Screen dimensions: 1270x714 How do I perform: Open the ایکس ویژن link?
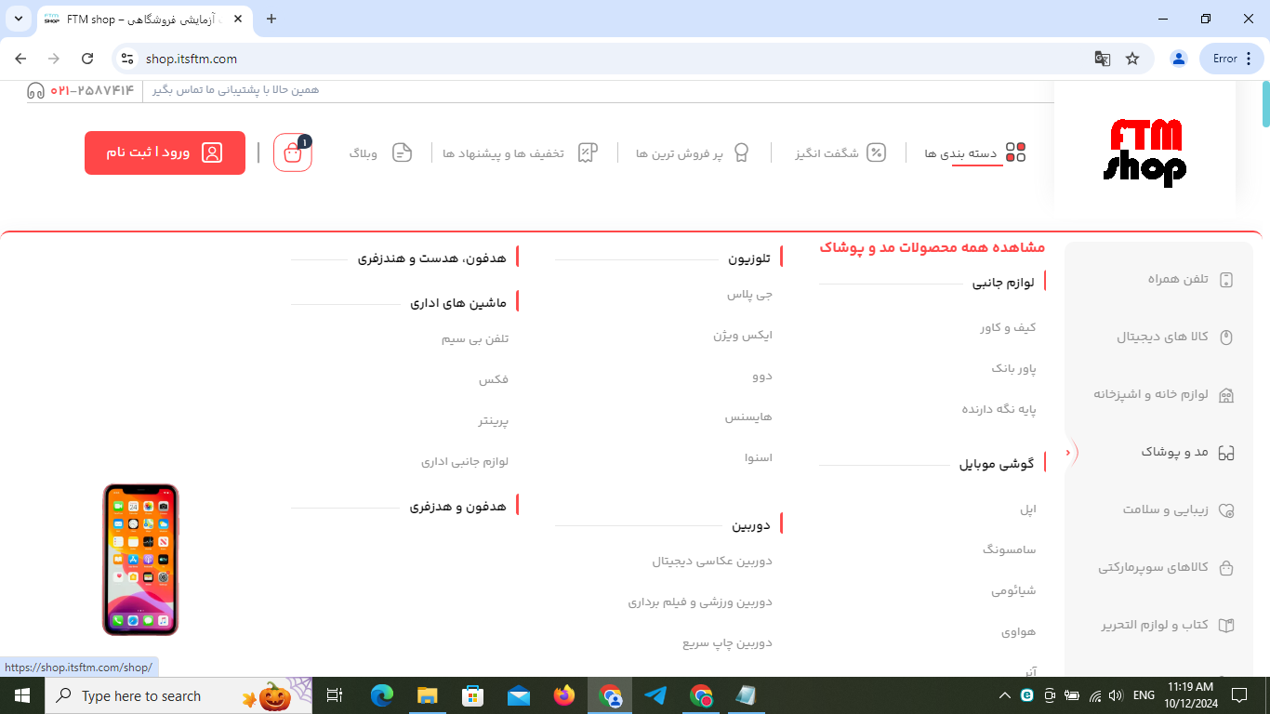pos(743,336)
